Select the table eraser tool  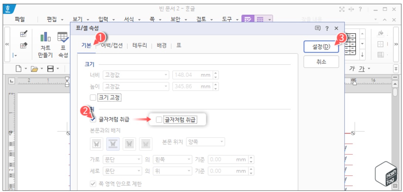[24, 46]
